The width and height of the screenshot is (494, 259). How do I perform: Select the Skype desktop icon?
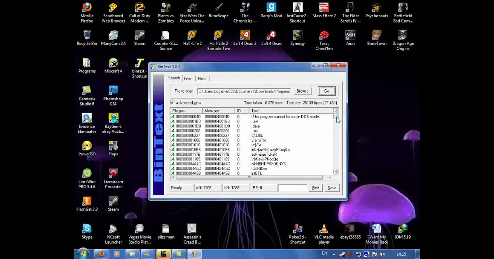coord(87,231)
